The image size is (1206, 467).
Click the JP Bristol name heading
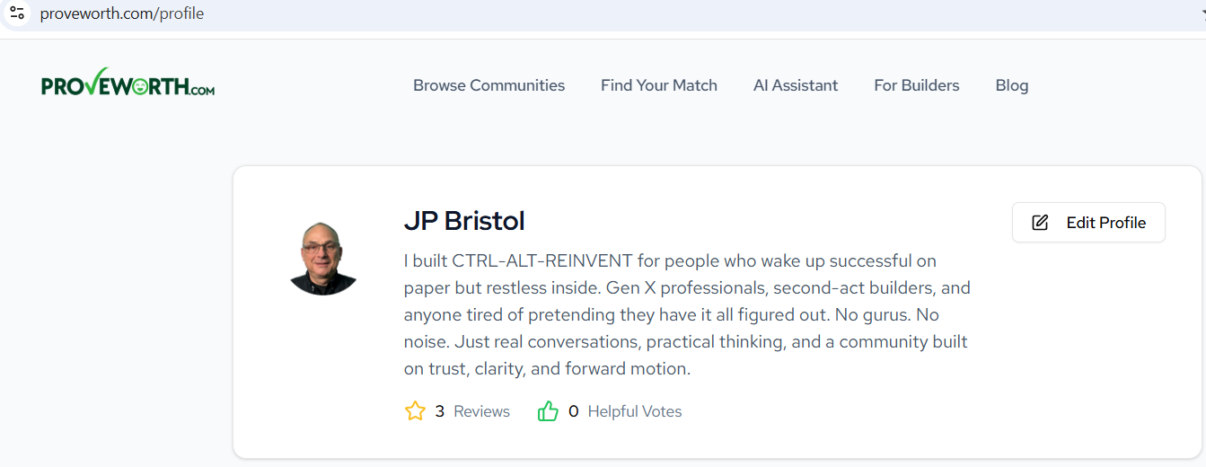coord(464,221)
